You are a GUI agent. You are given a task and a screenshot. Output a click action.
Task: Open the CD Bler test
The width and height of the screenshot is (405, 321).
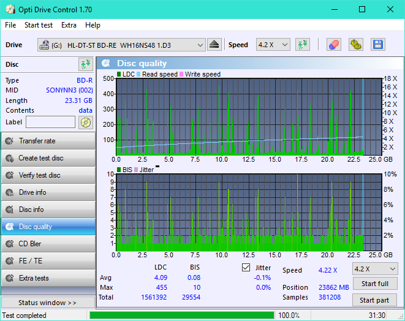point(48,244)
